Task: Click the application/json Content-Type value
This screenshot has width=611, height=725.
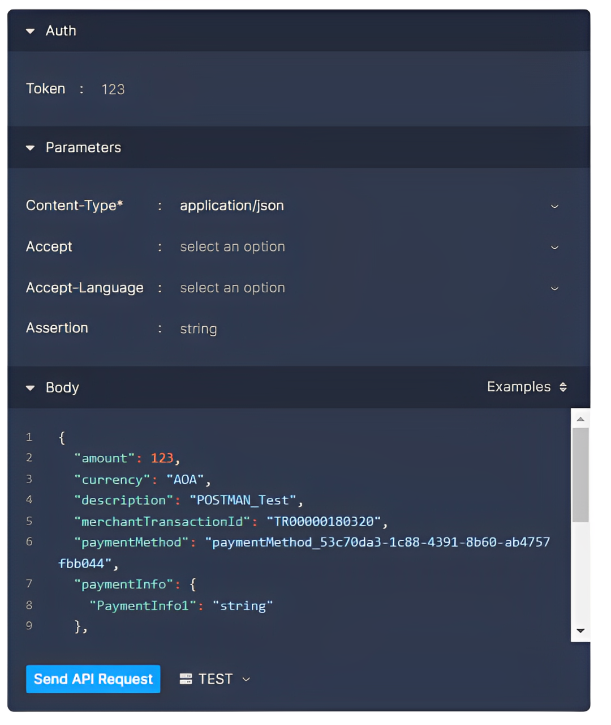Action: [232, 206]
